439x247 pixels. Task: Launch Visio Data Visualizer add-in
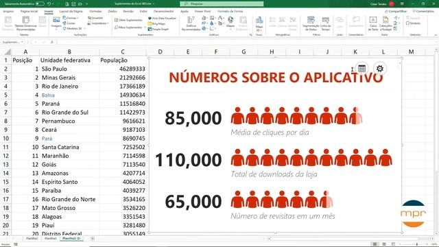163,19
